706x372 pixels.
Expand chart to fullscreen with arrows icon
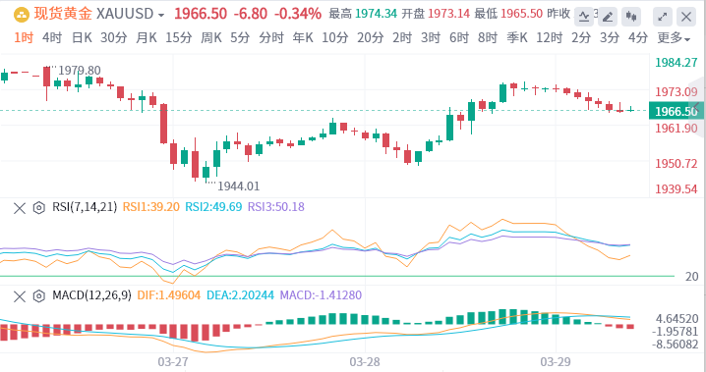663,17
